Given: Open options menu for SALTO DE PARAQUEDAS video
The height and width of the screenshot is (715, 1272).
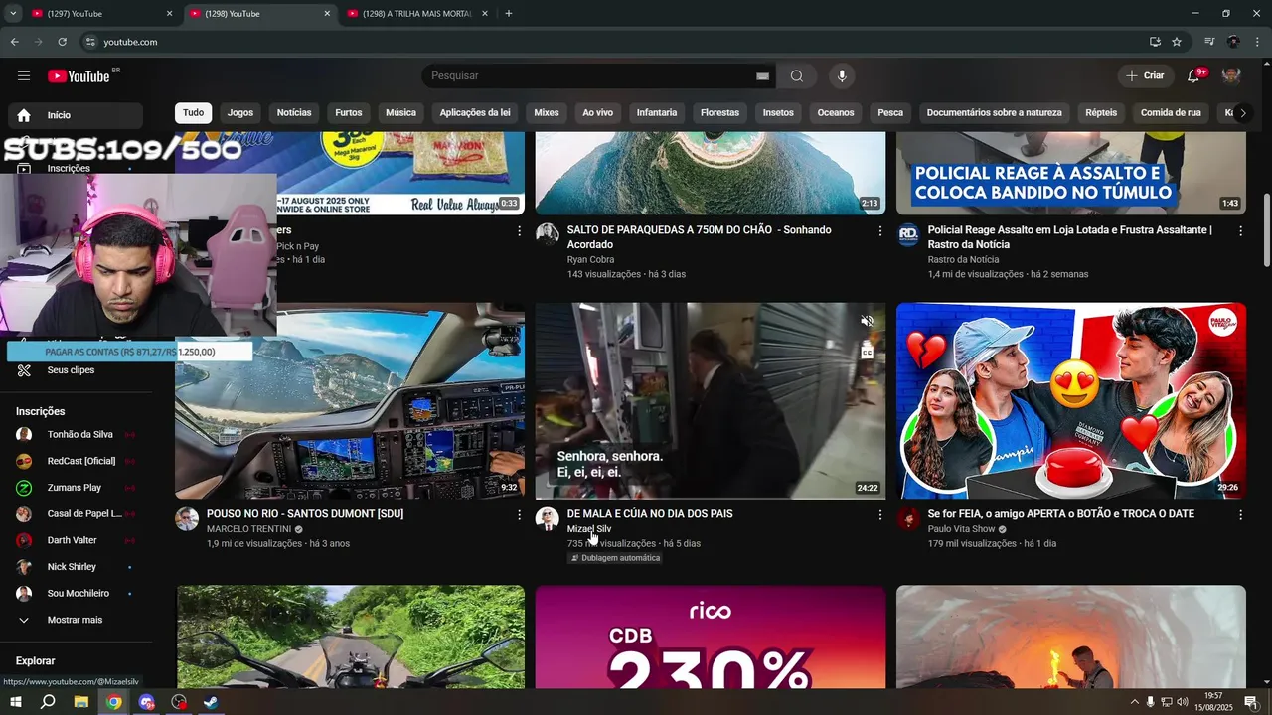Looking at the screenshot, I should click(879, 231).
